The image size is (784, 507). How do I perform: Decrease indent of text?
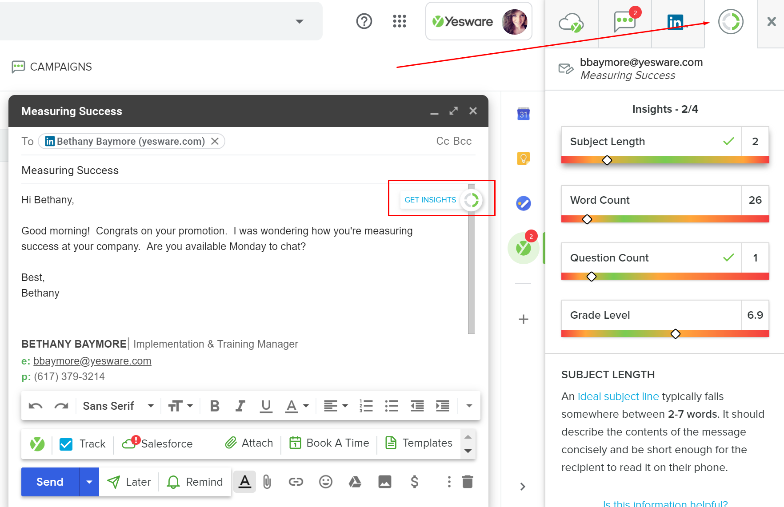click(x=417, y=406)
